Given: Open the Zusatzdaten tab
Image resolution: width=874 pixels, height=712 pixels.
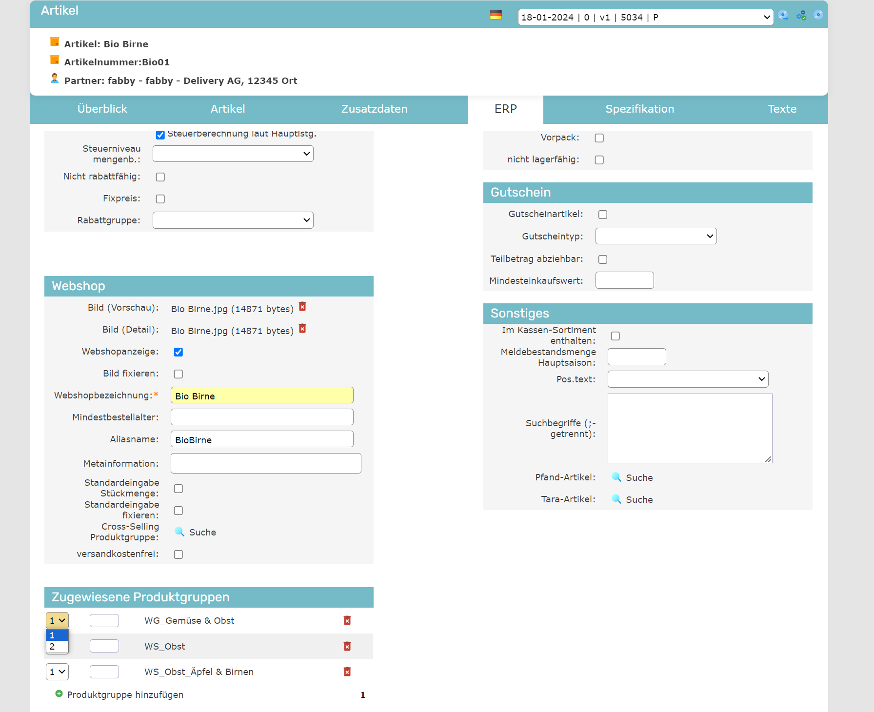Looking at the screenshot, I should coord(374,109).
